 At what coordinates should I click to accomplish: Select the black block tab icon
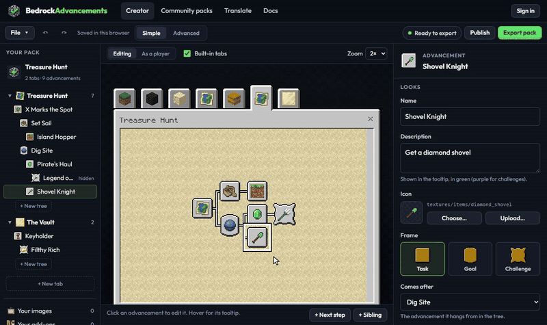coord(152,99)
